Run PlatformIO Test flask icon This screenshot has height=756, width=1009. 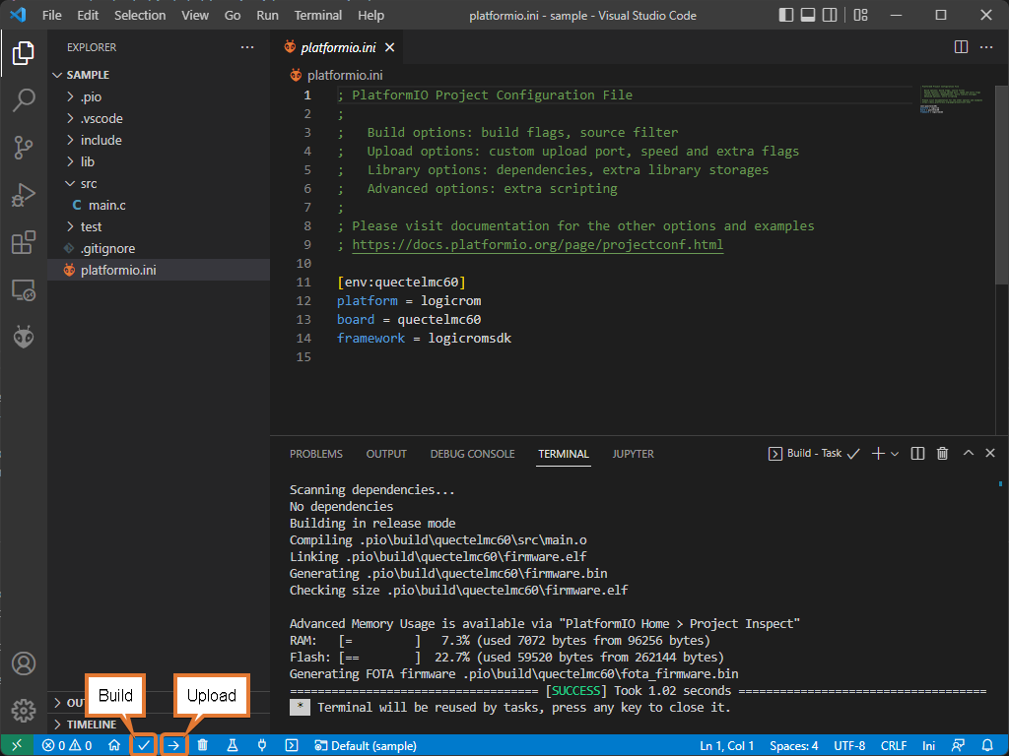pos(233,746)
